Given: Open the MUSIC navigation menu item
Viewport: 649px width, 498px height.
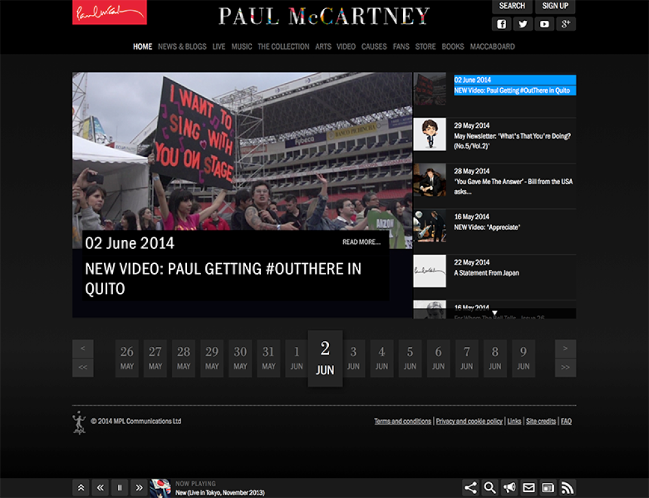Looking at the screenshot, I should (x=241, y=47).
